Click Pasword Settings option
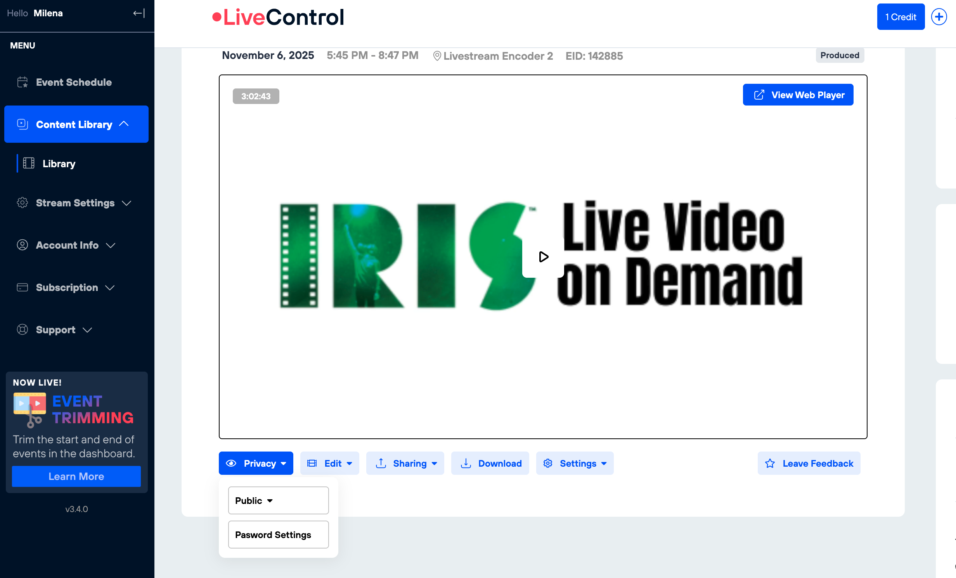 278,535
